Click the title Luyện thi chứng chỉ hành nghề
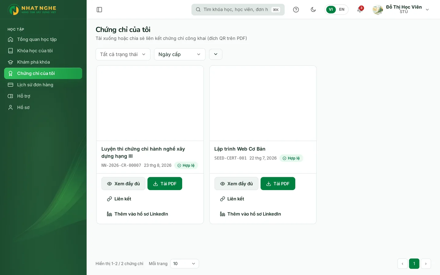This screenshot has width=440, height=275. click(x=143, y=152)
